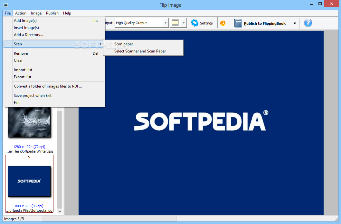Click the Images 5 /5 status text
Image resolution: width=341 pixels, height=224 pixels.
pyautogui.click(x=14, y=219)
